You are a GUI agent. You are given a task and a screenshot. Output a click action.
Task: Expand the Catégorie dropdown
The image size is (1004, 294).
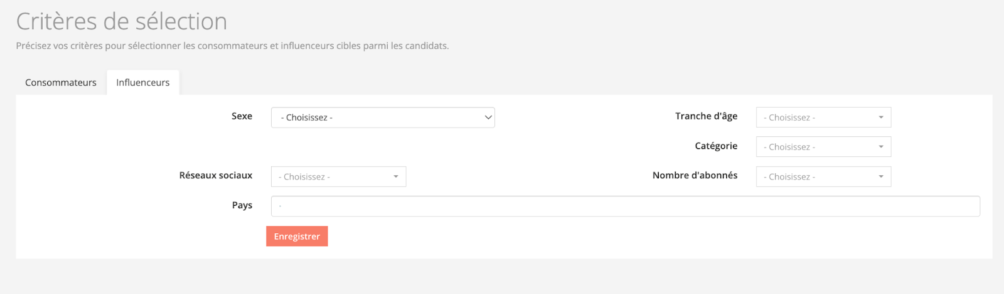pyautogui.click(x=816, y=147)
